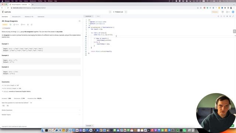The image size is (236, 133).
Task: Switch to the Description tab
Action: (x=5, y=17)
